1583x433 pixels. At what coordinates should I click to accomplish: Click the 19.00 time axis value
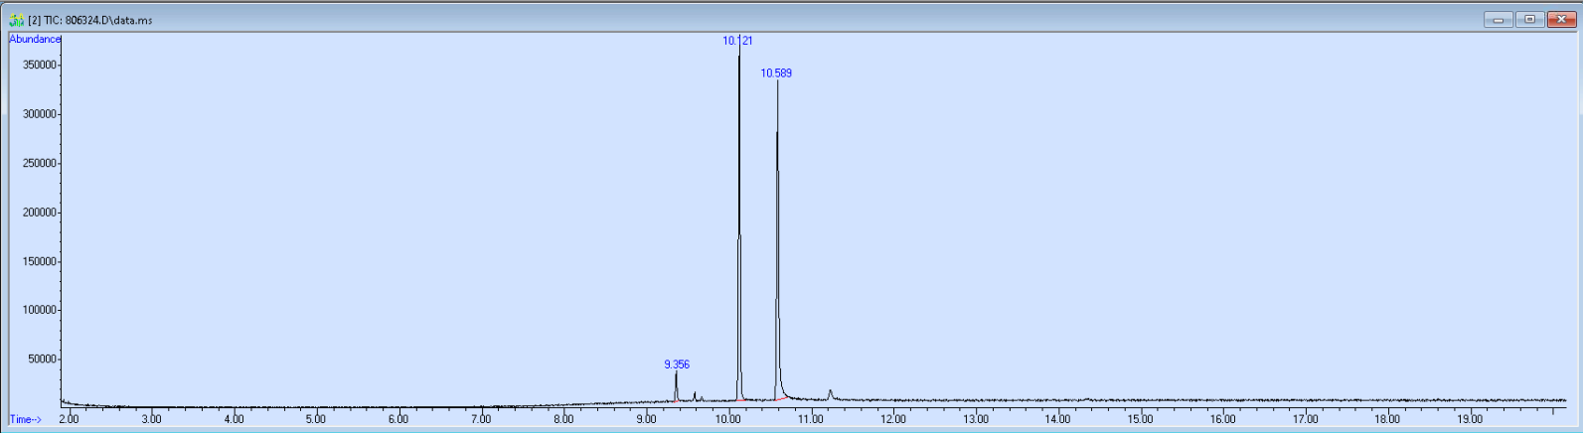(x=1471, y=419)
